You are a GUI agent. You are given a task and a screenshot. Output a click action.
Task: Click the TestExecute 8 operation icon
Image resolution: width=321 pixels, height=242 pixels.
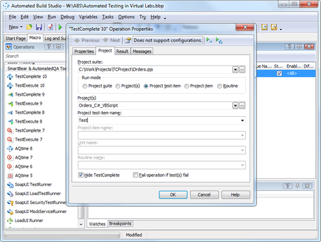pos(10,121)
